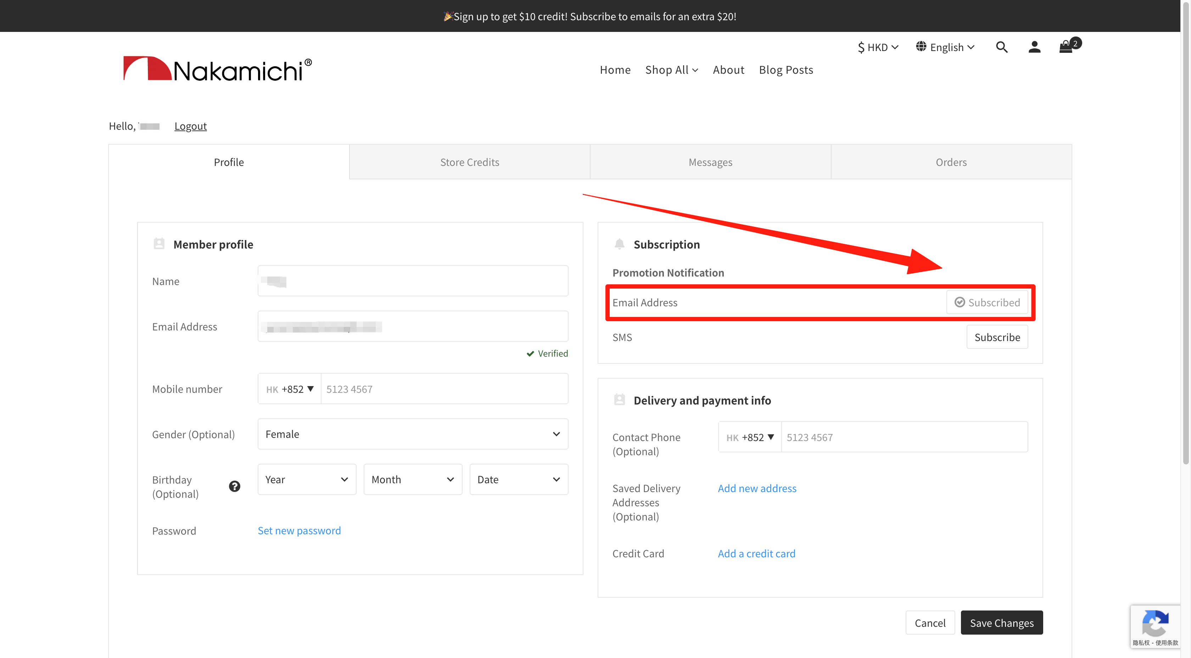This screenshot has height=658, width=1191.
Task: Click the Subscription bell icon
Action: pos(620,244)
